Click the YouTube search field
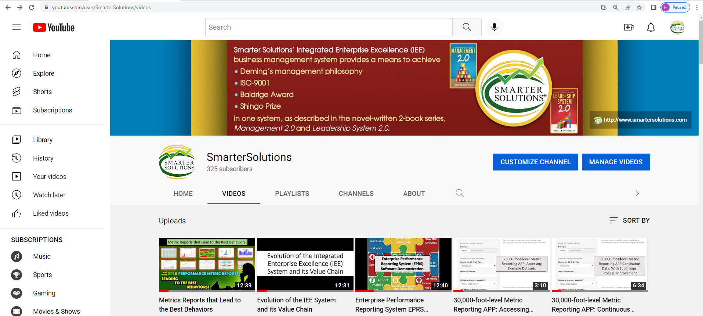 [x=329, y=27]
